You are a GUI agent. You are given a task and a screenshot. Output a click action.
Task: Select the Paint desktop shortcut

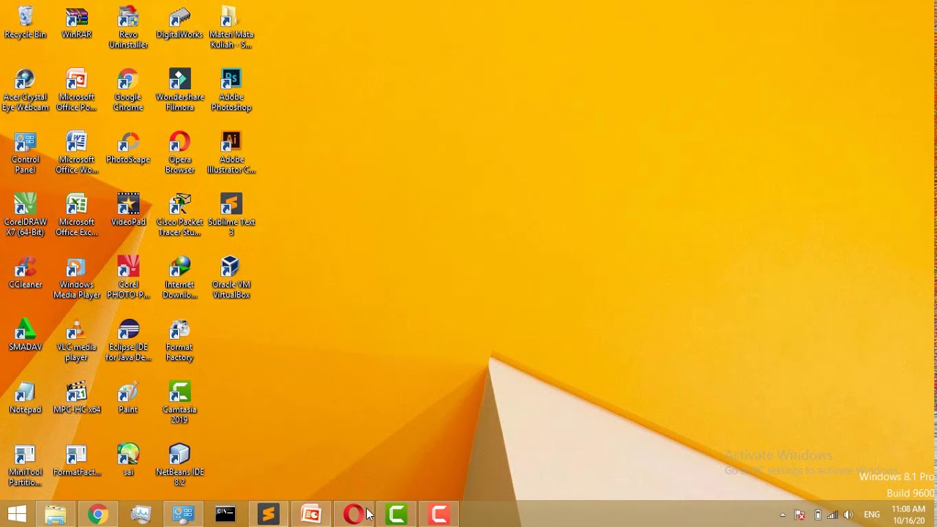coord(128,397)
